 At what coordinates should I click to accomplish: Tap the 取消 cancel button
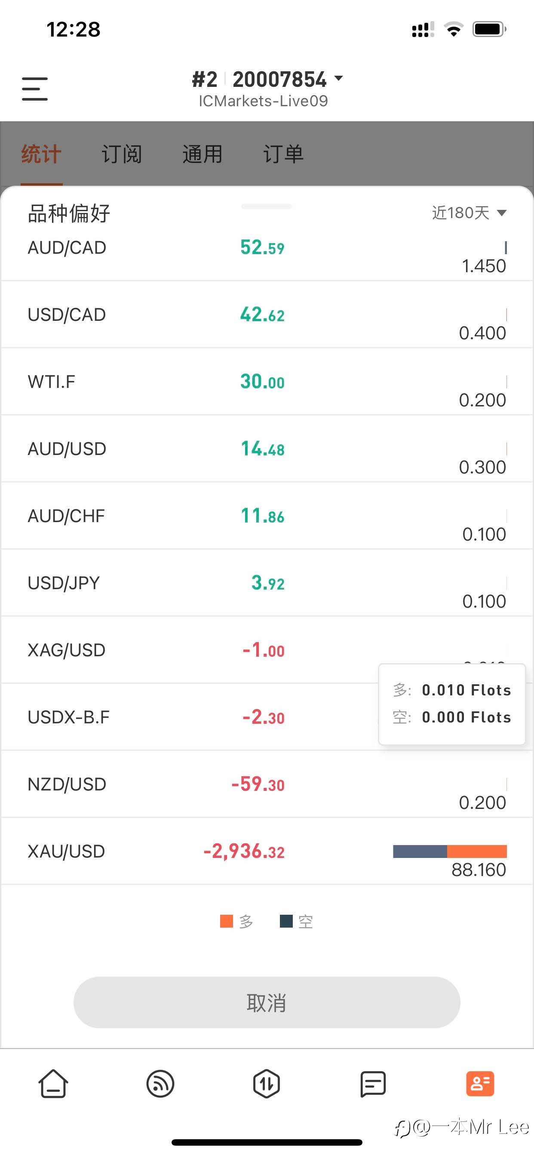pyautogui.click(x=267, y=1002)
